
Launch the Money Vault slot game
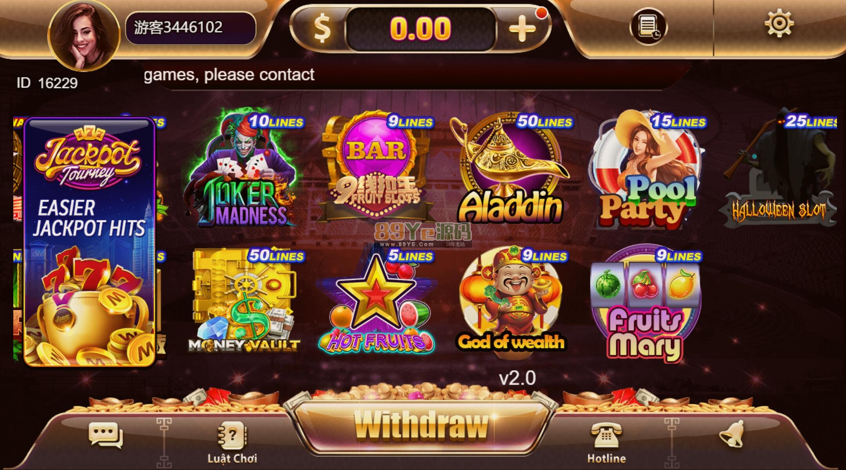pyautogui.click(x=244, y=300)
